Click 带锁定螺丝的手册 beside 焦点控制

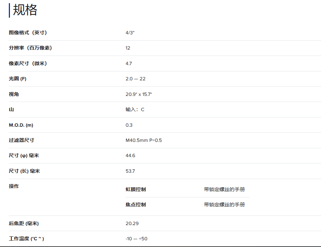coord(224,205)
